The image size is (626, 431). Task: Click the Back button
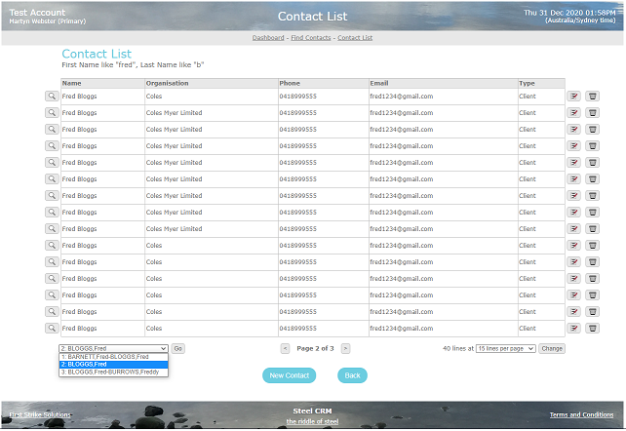[353, 375]
